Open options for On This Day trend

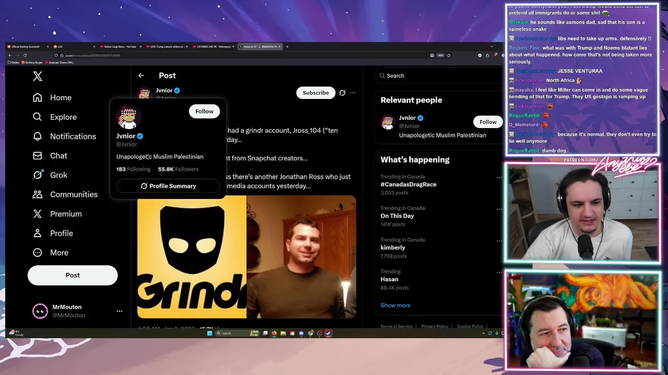point(499,209)
